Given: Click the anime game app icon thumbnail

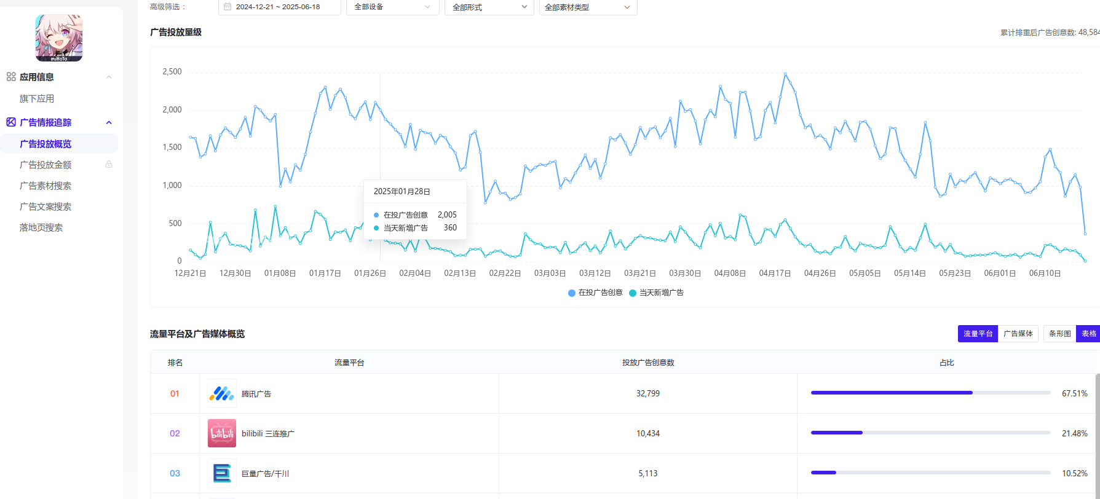Looking at the screenshot, I should 59,38.
